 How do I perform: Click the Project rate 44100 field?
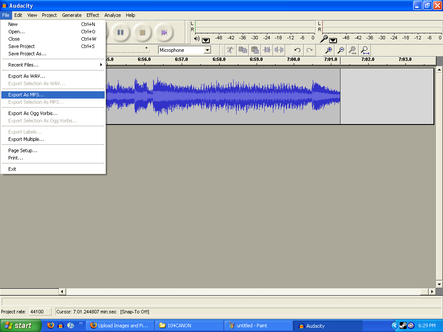coord(40,312)
